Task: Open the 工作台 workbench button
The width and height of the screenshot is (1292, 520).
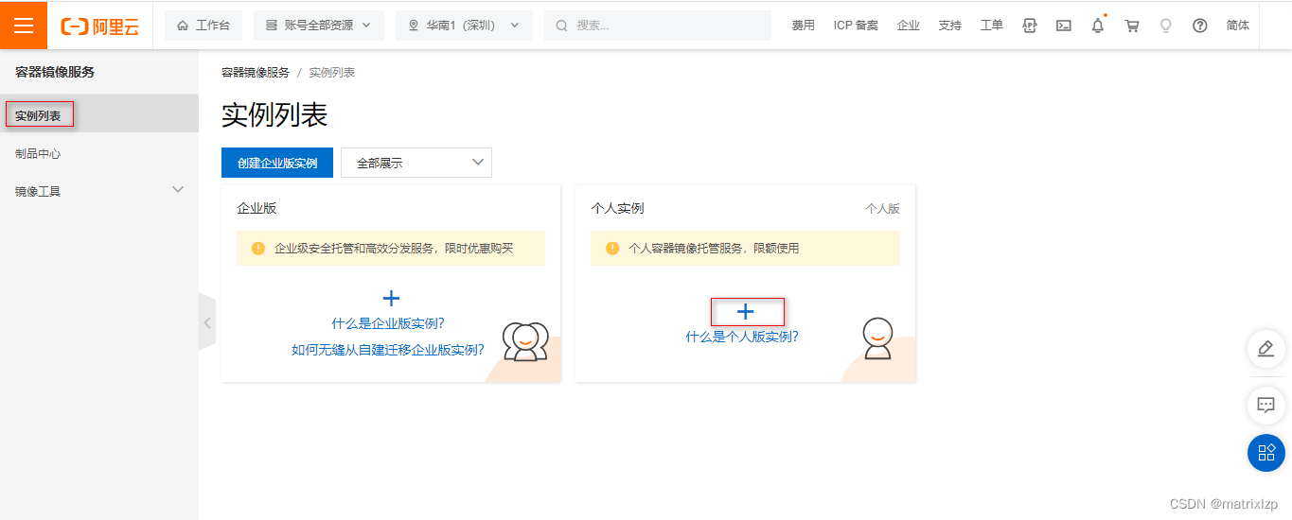Action: pos(204,26)
